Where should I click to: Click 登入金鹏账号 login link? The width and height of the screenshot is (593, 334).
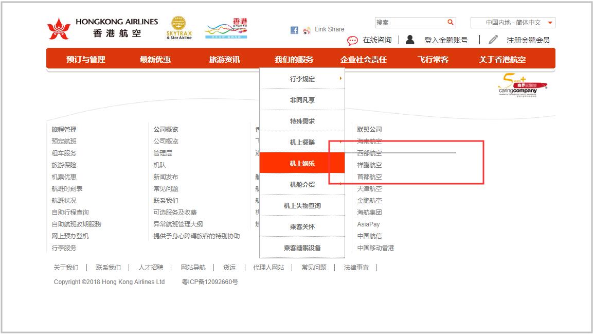tap(446, 40)
